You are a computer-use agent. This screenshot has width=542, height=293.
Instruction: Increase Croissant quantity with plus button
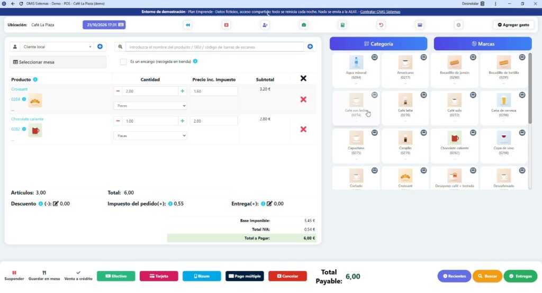182,91
